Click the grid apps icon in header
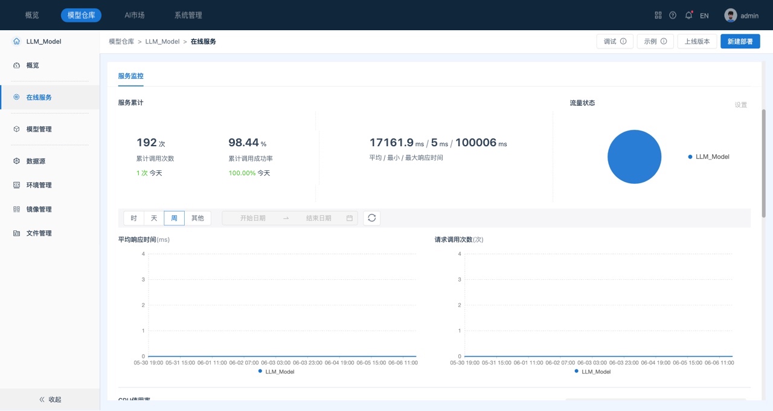The width and height of the screenshot is (773, 411). (658, 15)
